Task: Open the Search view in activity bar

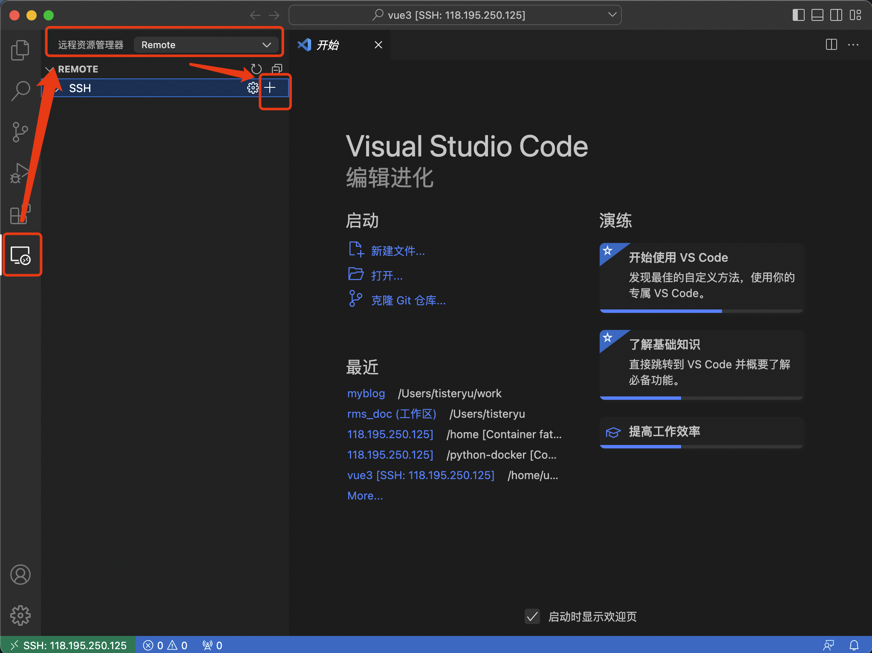Action: coord(20,91)
